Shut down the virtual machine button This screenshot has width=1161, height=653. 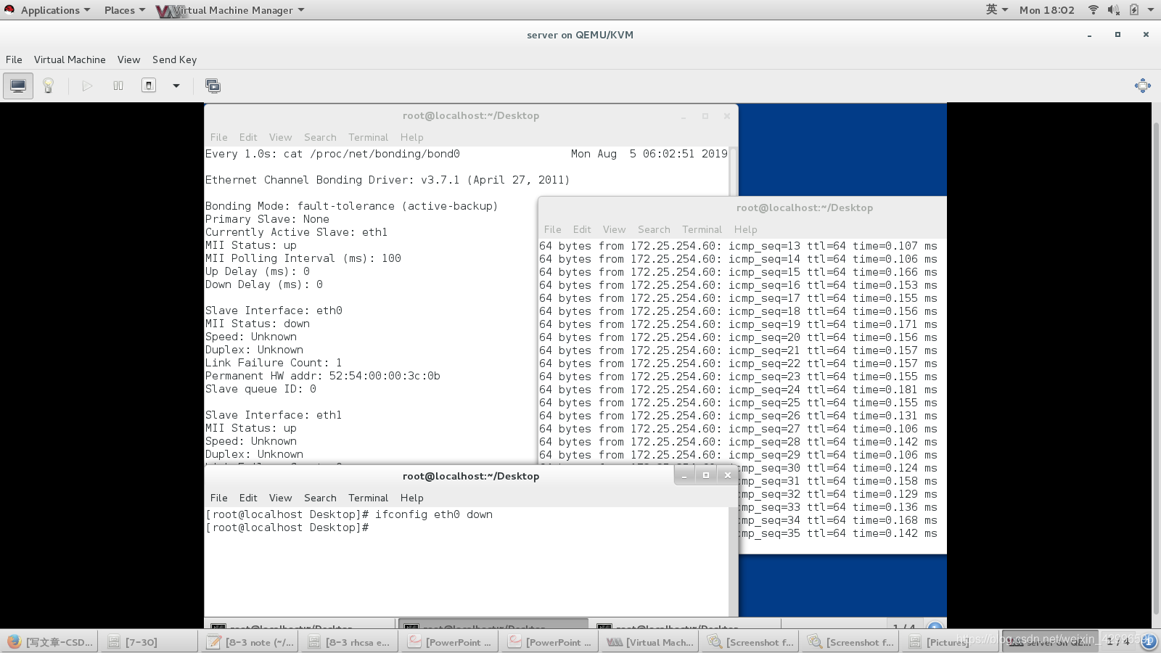pos(149,86)
